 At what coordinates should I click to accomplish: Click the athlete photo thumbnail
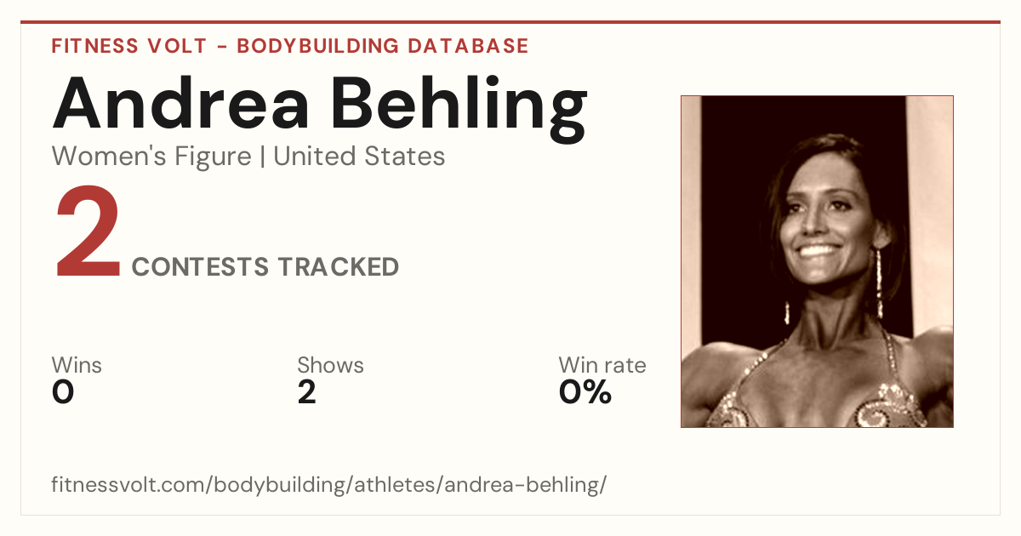817,261
